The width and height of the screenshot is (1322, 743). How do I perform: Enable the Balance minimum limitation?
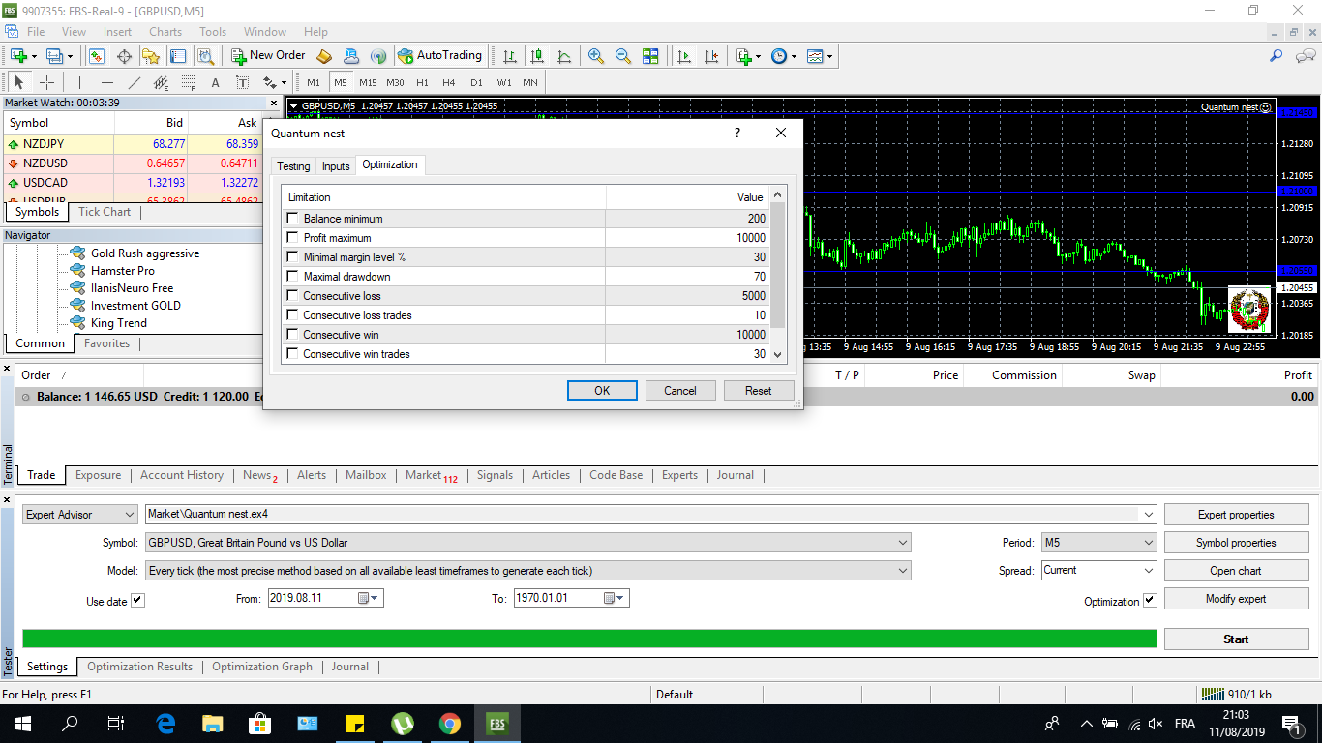[x=292, y=219]
